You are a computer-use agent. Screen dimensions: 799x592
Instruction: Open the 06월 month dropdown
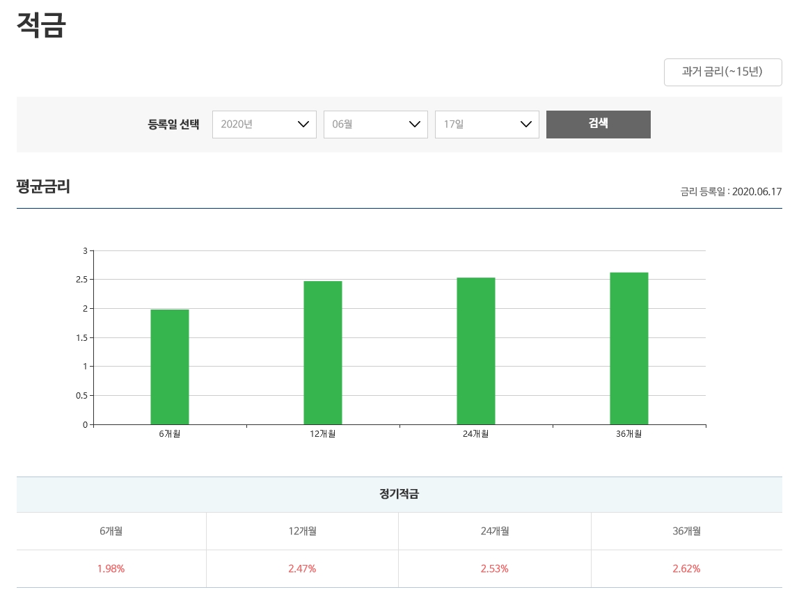click(376, 125)
